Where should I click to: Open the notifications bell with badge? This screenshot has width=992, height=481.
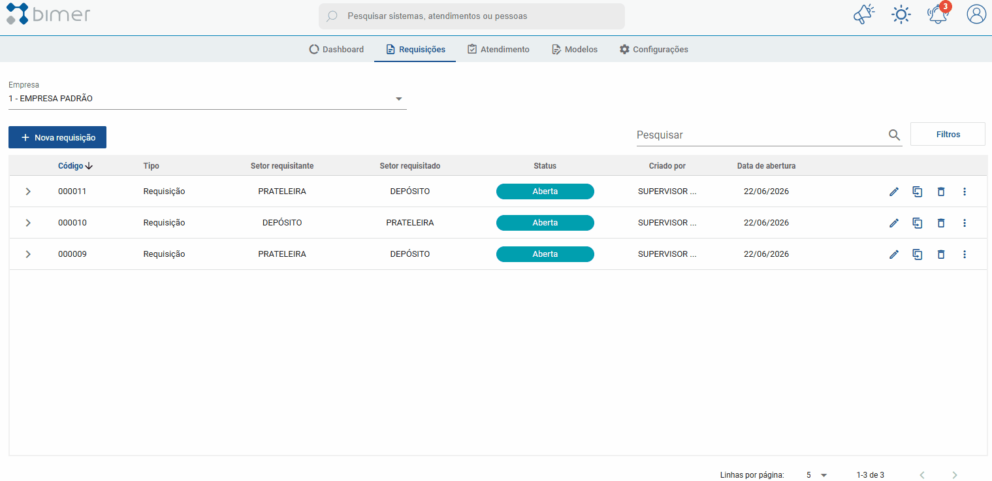point(939,14)
